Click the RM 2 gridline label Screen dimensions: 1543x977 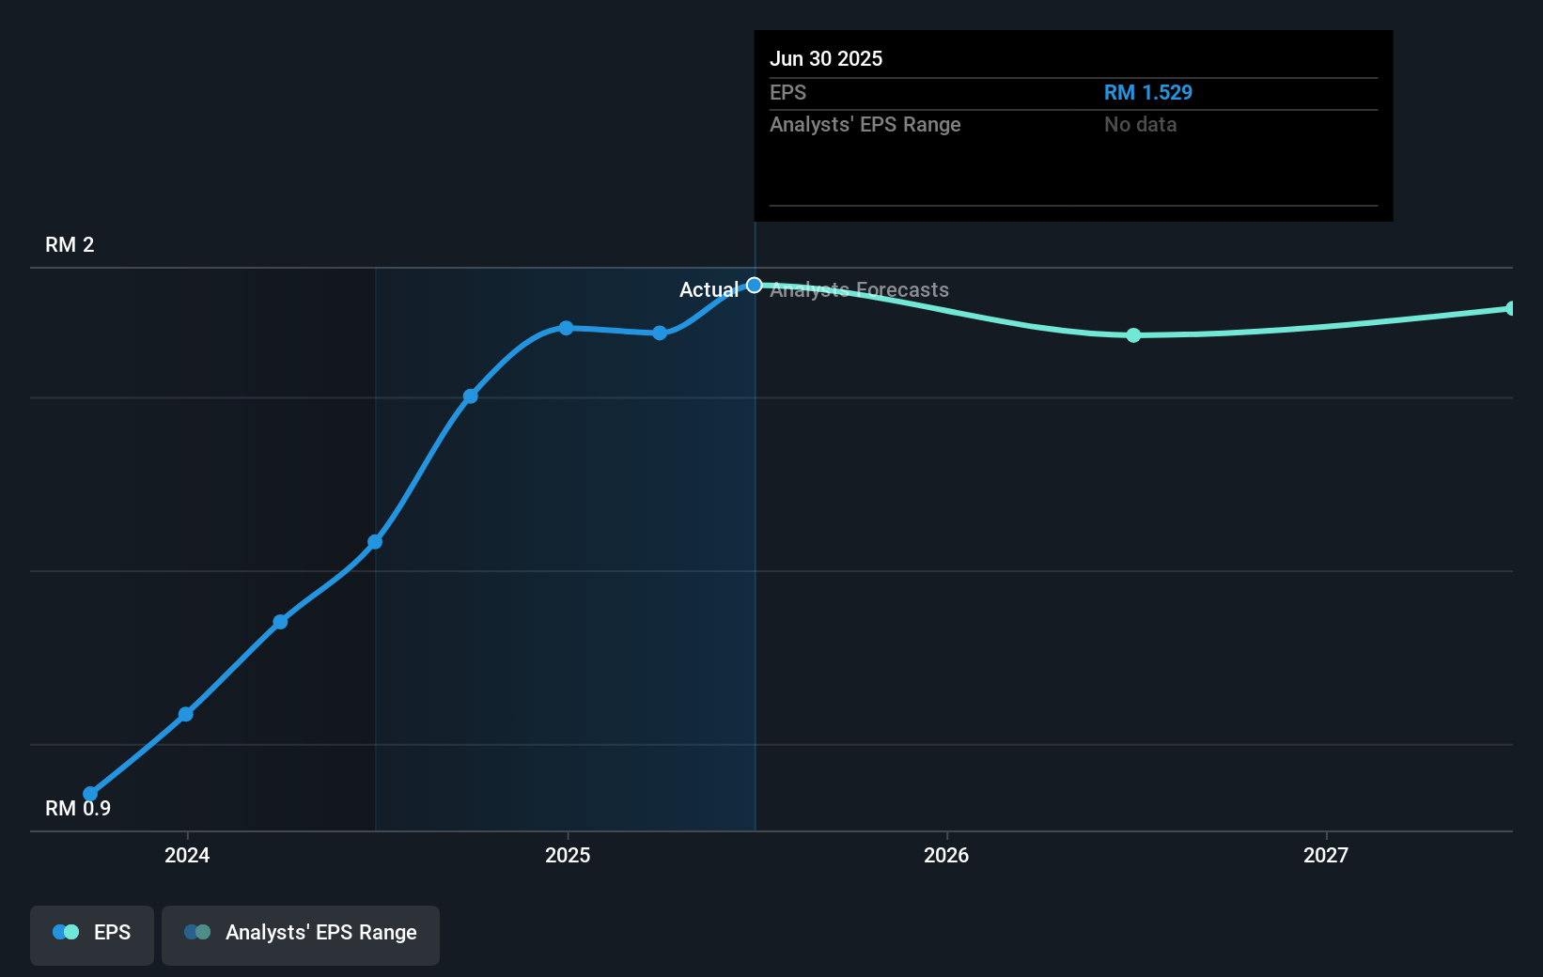[70, 244]
